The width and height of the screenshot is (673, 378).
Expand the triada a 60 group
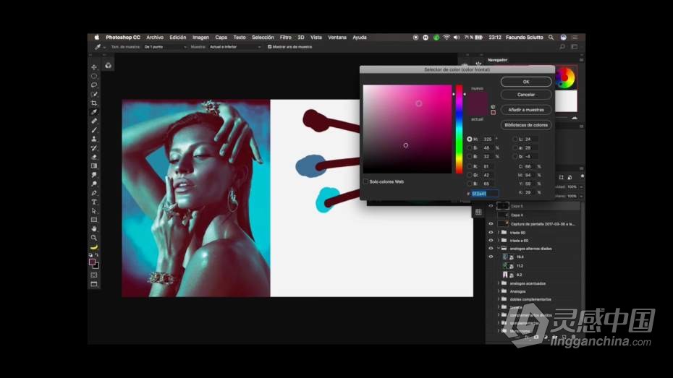[x=499, y=241]
